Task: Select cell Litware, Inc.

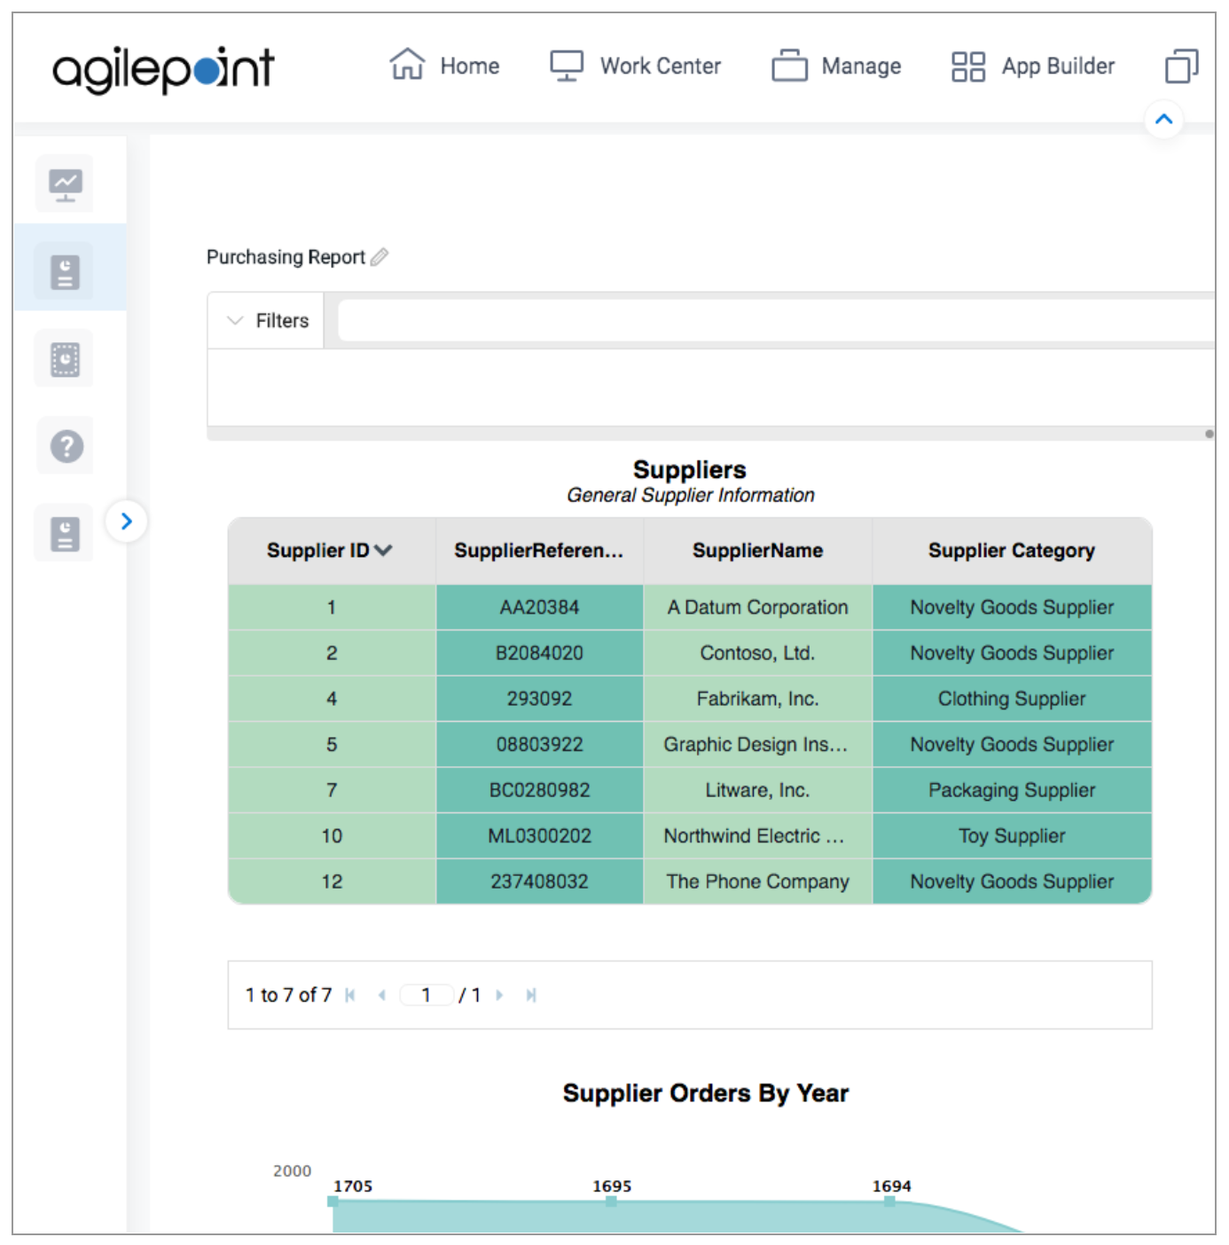Action: (x=758, y=790)
